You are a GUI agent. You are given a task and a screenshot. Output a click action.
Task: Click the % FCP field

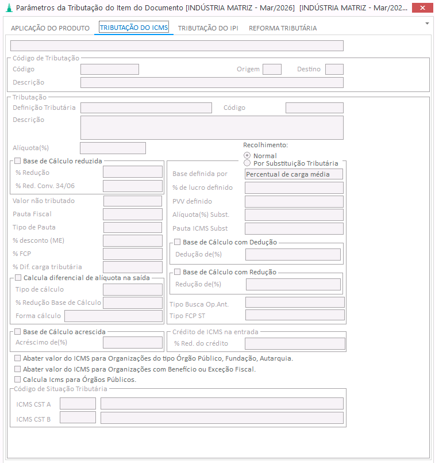[x=133, y=254]
